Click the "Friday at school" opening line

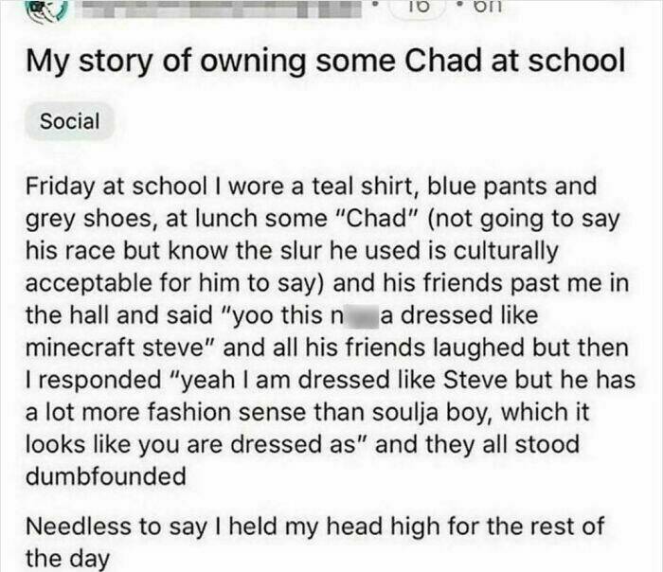[x=95, y=183]
